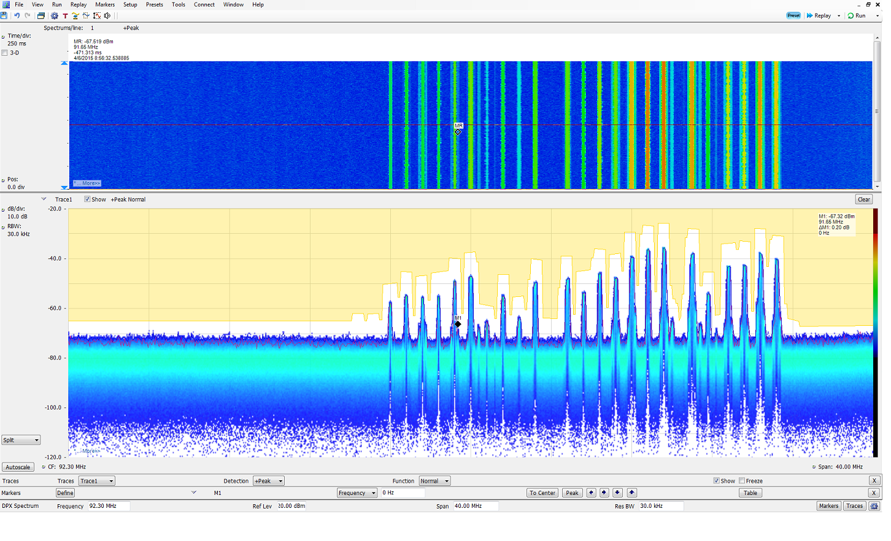The height and width of the screenshot is (541, 891).
Task: Click the Save icon in the toolbar
Action: pos(4,15)
